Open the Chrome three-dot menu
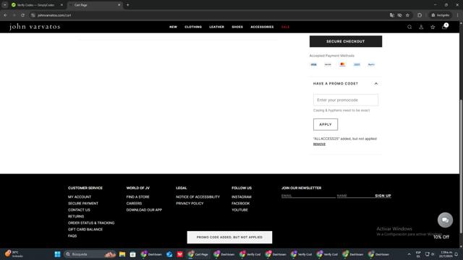463x260 pixels. click(x=457, y=15)
